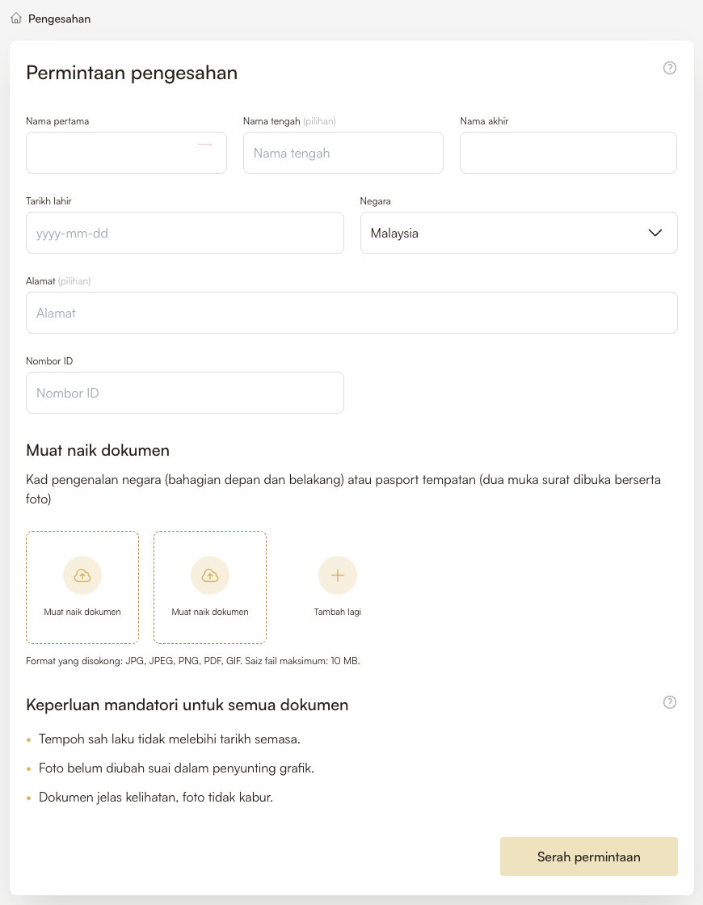Click the second cloud upload icon
The height and width of the screenshot is (905, 703).
pos(210,575)
